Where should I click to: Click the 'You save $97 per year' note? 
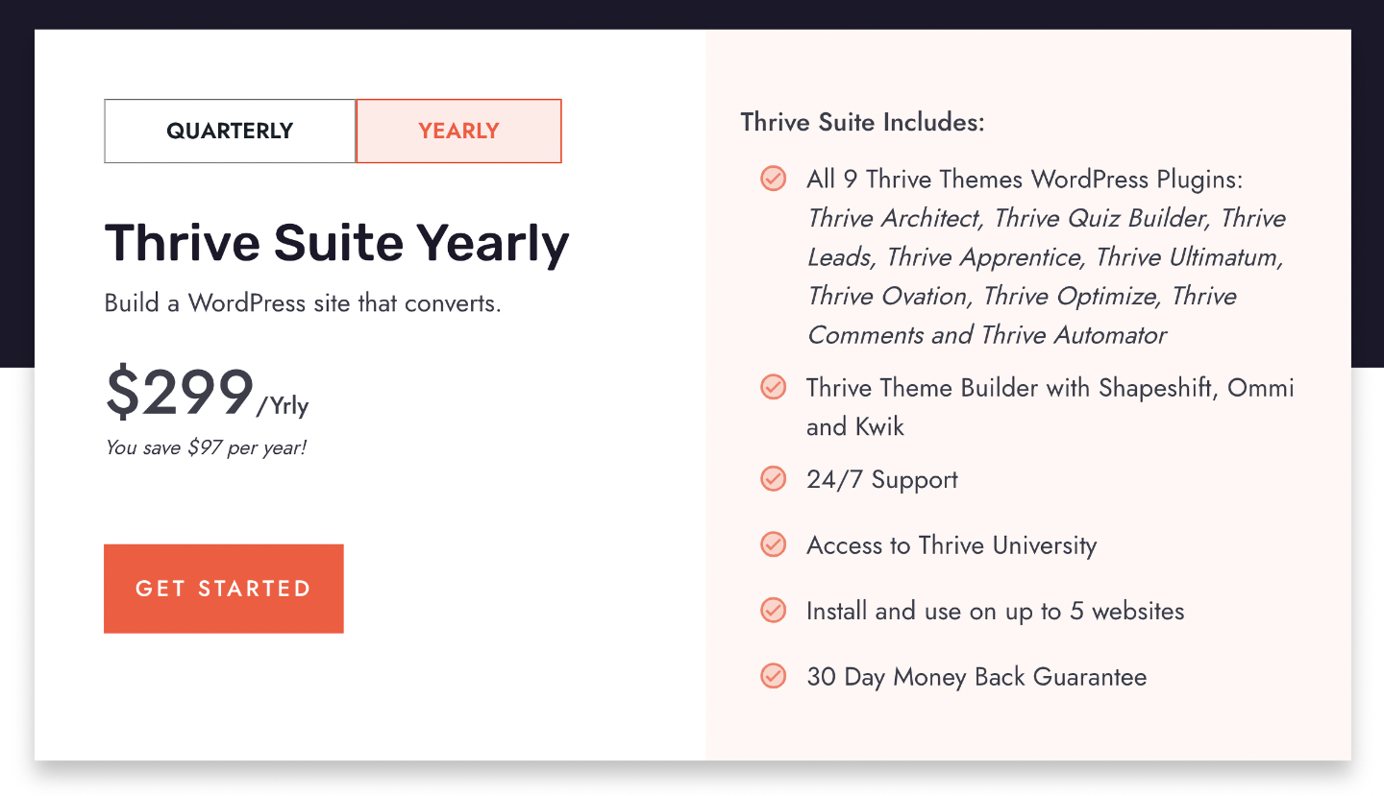tap(206, 447)
